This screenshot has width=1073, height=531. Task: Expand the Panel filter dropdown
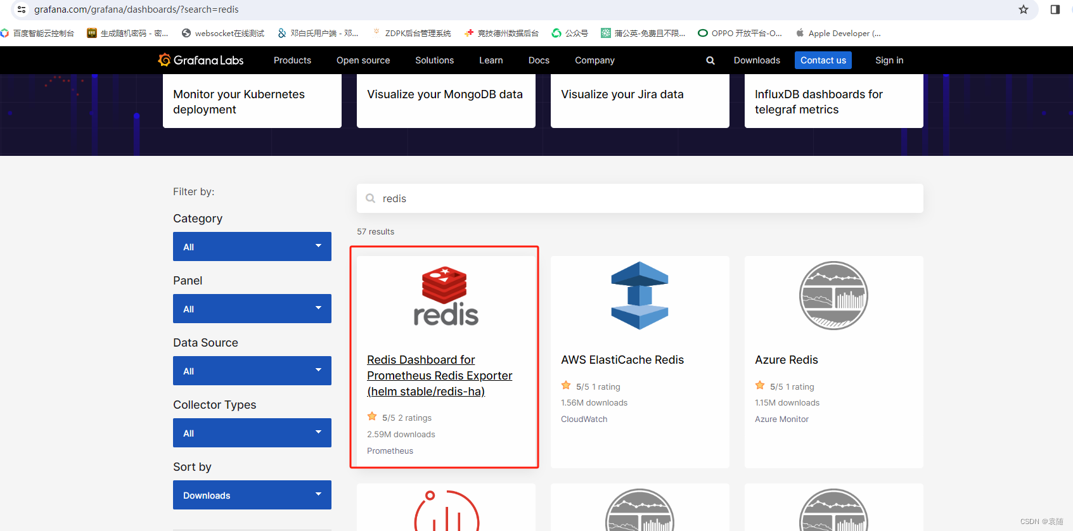click(252, 309)
